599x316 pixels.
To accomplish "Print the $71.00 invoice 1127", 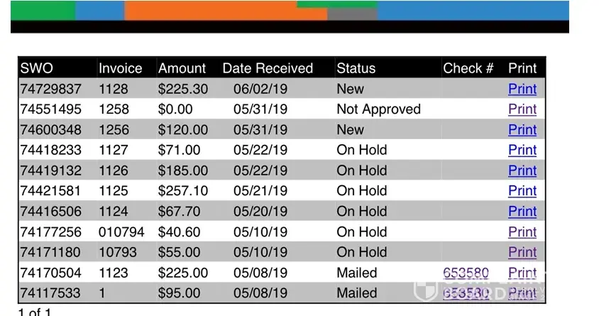I will tap(522, 151).
